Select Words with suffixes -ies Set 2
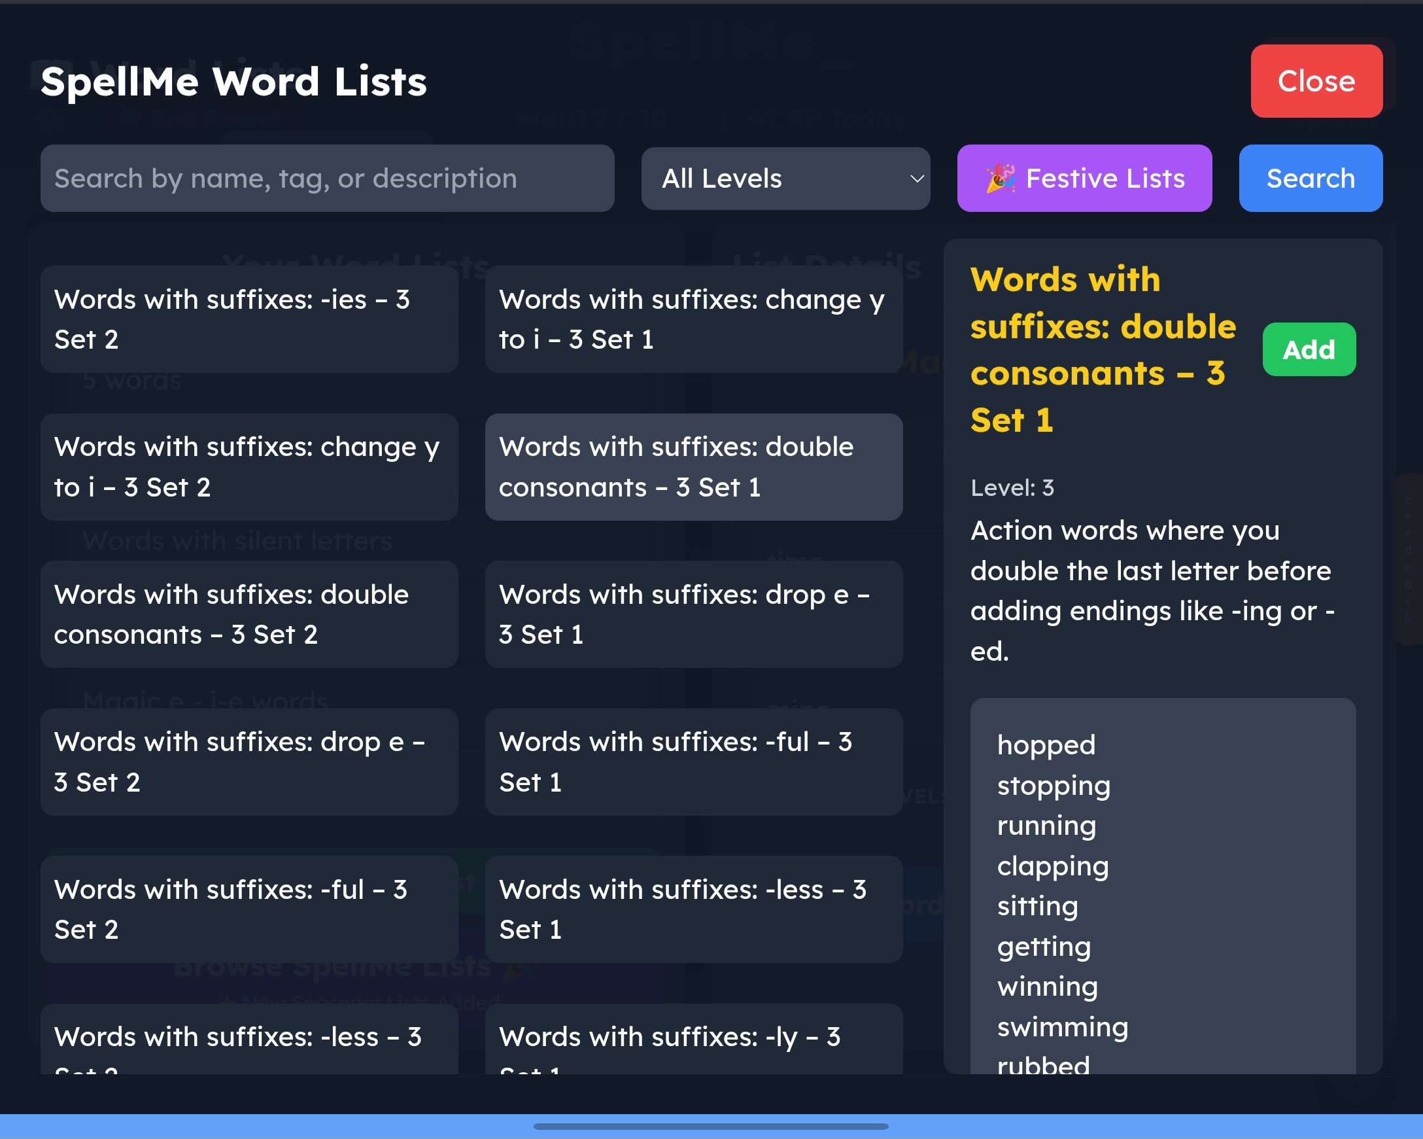 tap(249, 319)
